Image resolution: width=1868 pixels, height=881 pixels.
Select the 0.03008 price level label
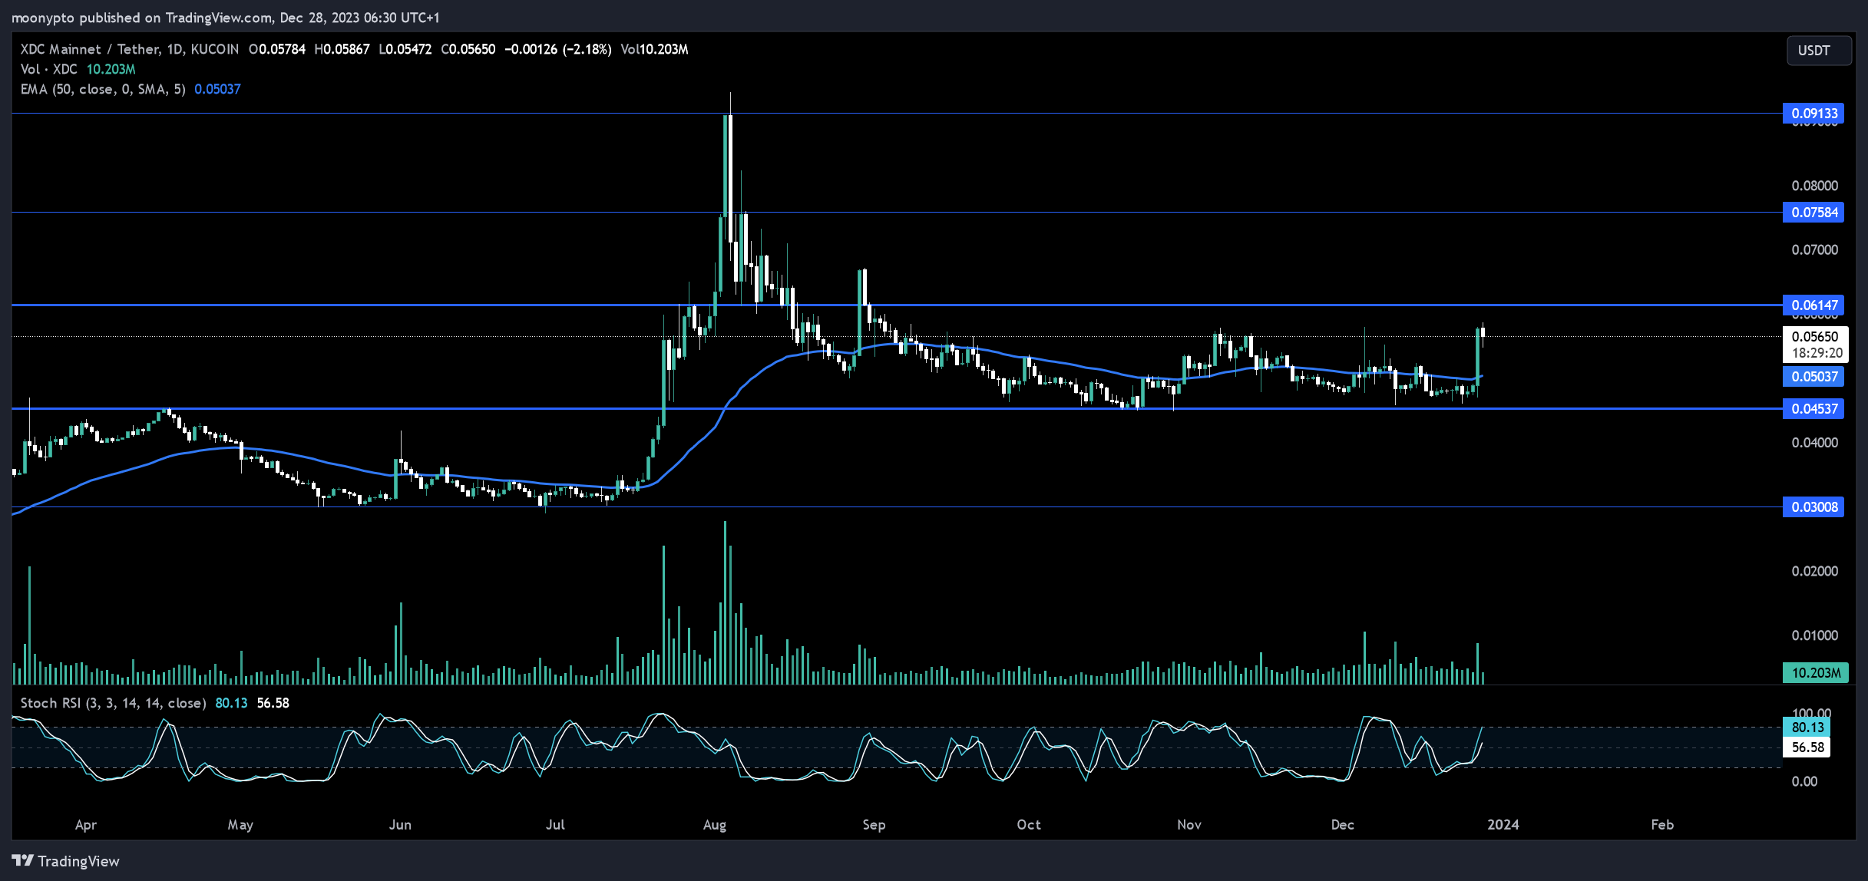(1813, 507)
